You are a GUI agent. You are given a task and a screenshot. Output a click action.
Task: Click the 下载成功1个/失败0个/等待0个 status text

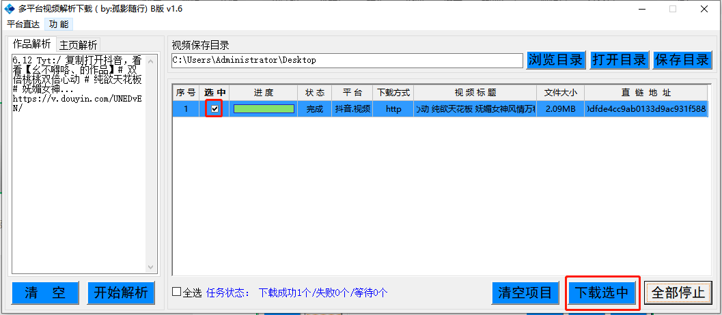point(323,292)
